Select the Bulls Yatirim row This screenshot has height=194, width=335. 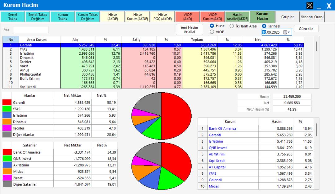click(153, 79)
